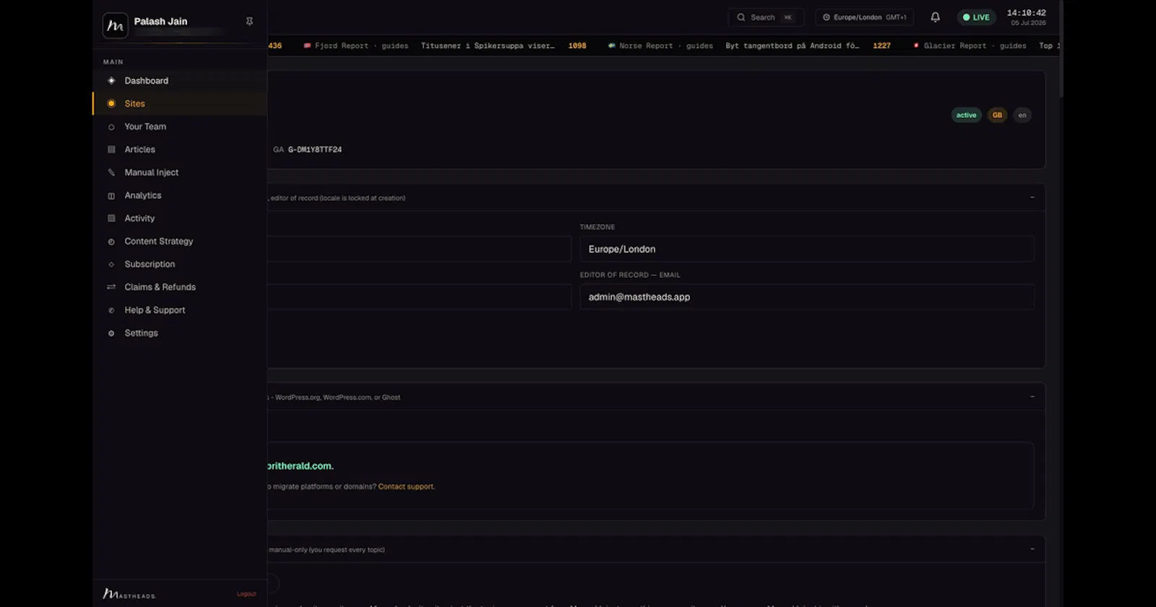Screen dimensions: 1156x607
Task: Click the Norse Report guides ticker item
Action: [x=660, y=46]
